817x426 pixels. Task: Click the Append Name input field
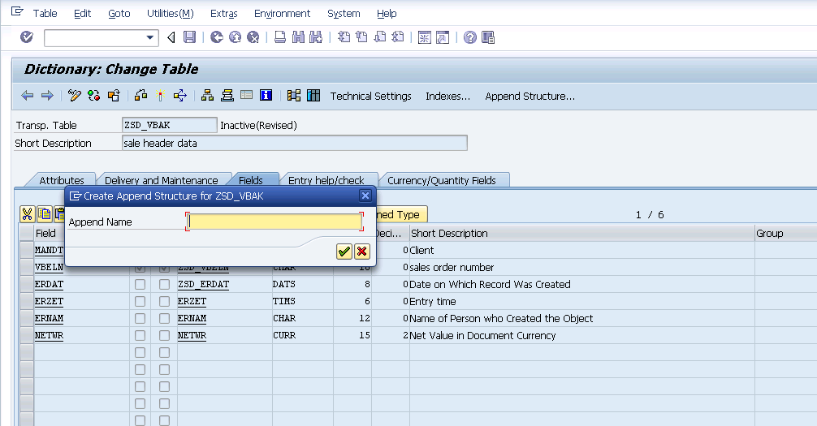pos(274,222)
